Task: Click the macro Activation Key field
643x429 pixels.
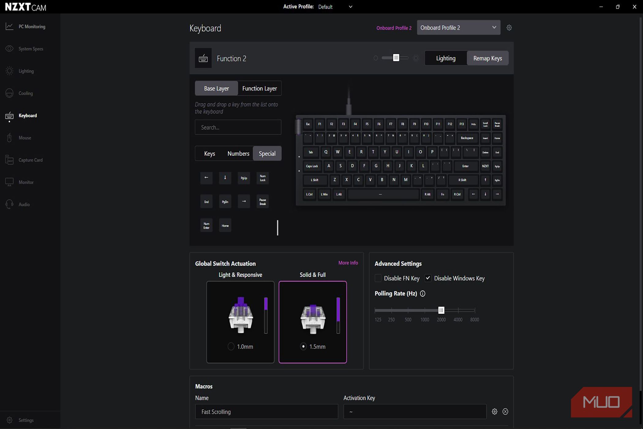Action: [x=415, y=412]
